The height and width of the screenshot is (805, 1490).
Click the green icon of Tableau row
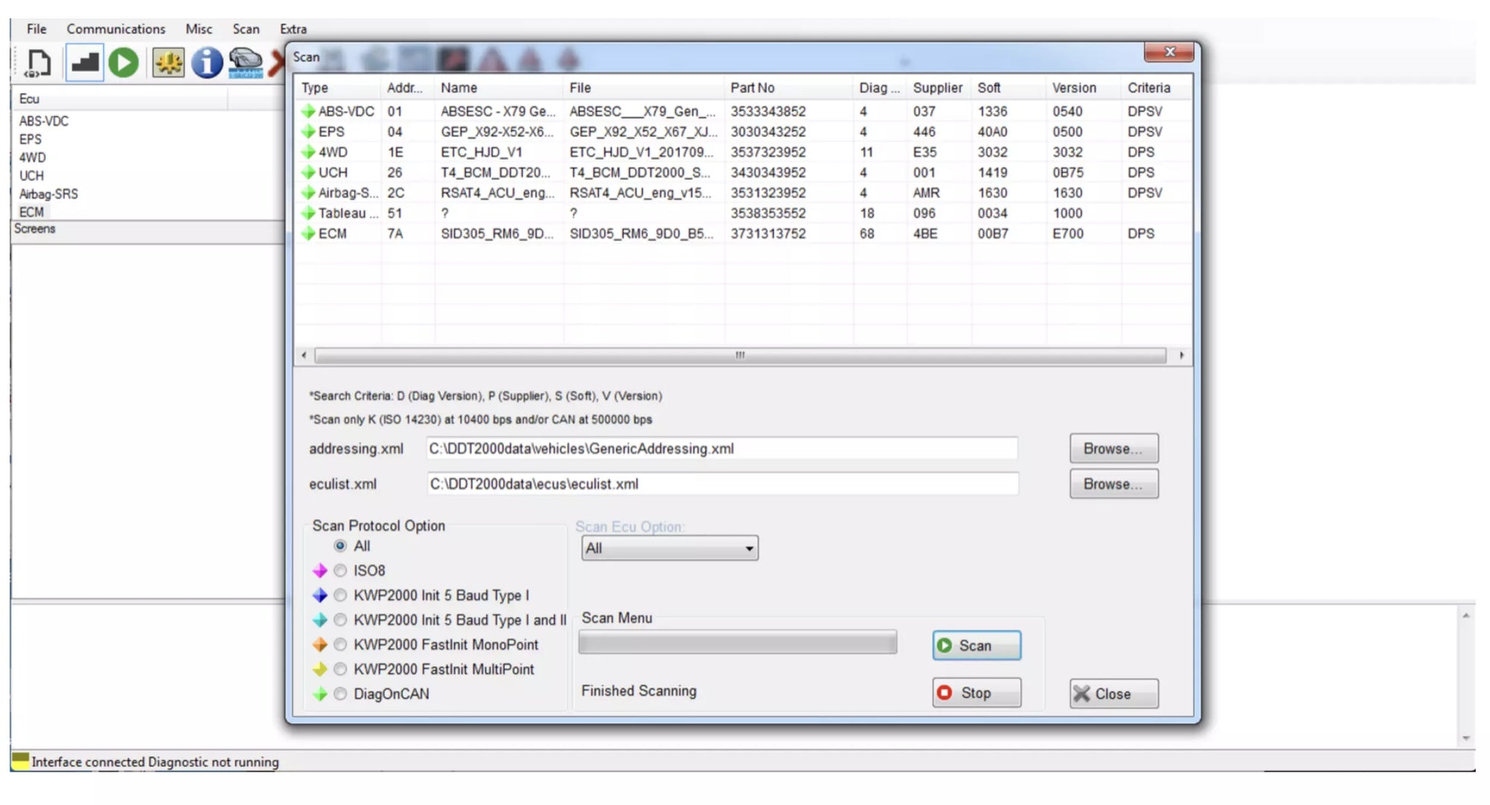coord(308,213)
